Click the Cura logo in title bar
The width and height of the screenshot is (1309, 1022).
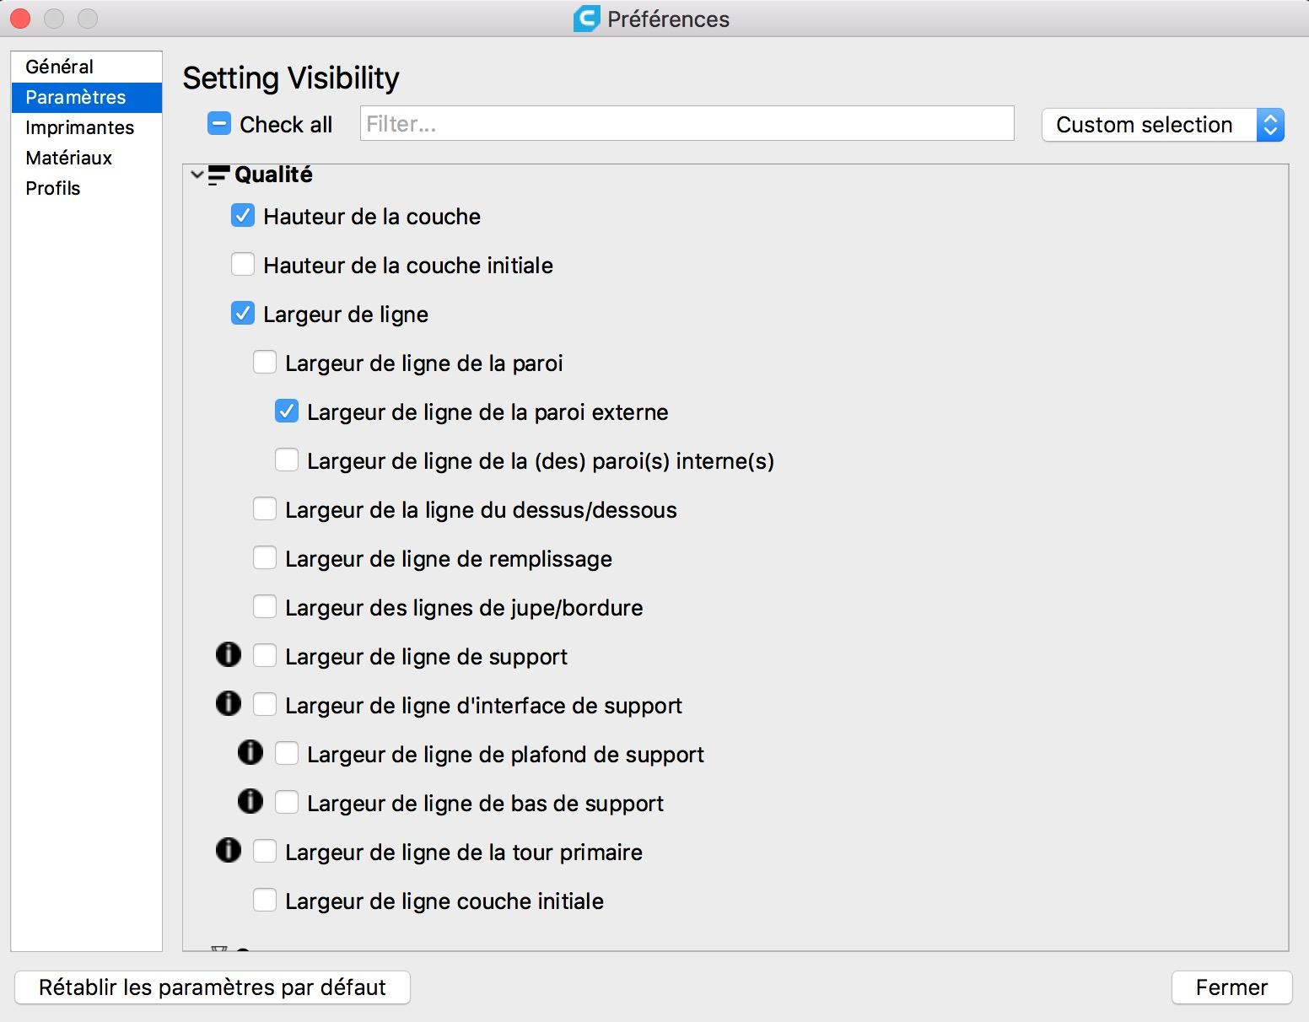[x=586, y=19]
